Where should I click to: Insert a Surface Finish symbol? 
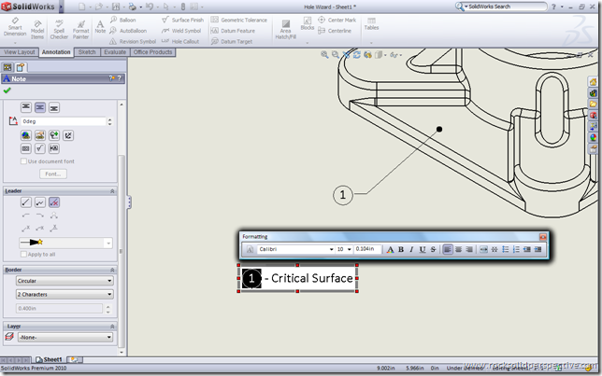[183, 20]
